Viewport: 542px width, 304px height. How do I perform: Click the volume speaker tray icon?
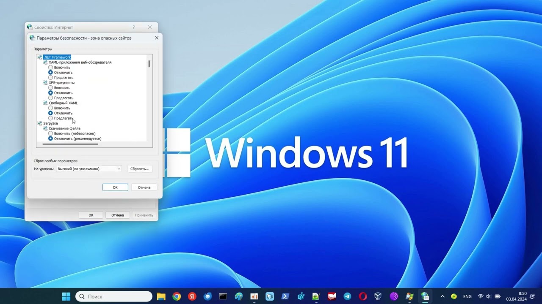488,296
